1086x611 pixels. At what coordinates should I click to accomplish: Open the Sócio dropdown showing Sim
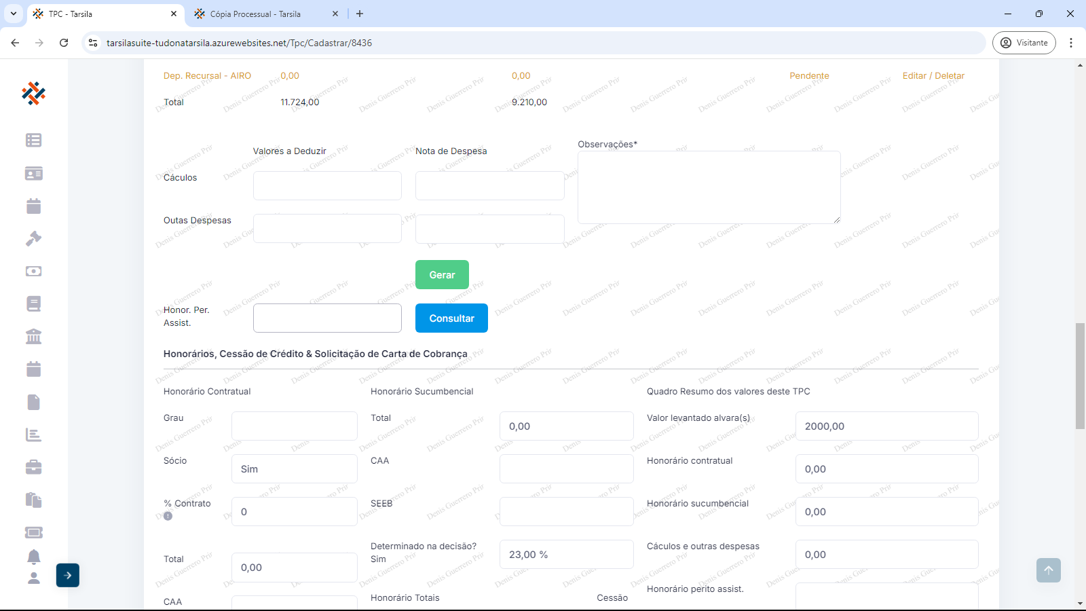tap(294, 469)
